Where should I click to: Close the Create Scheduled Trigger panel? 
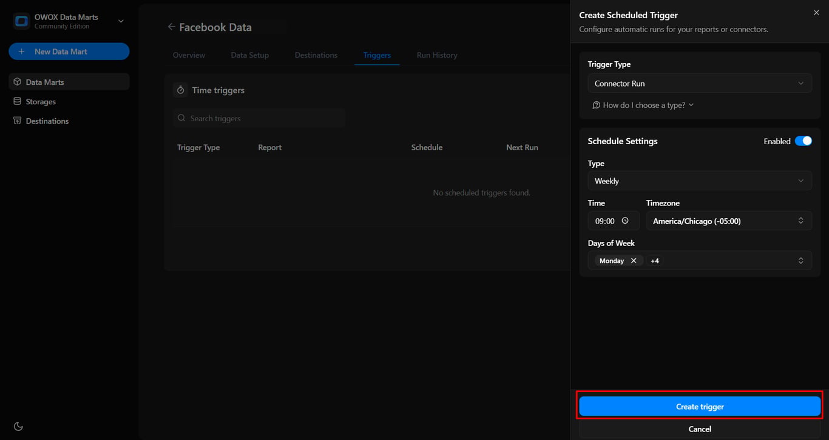click(816, 13)
